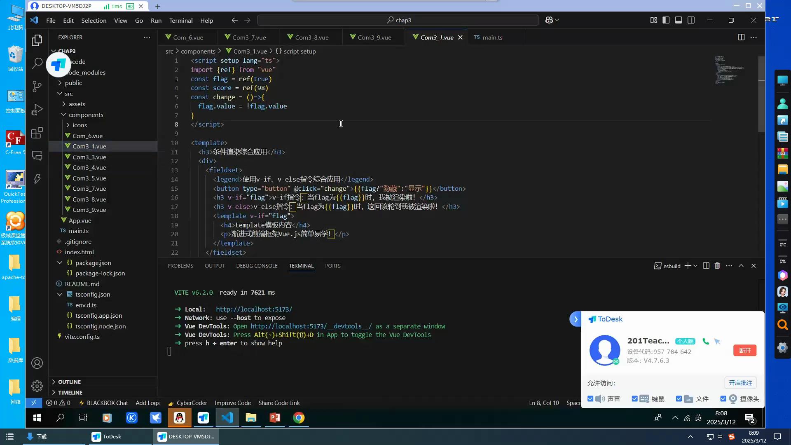This screenshot has width=791, height=445.
Task: Open the localhost:5173 link in terminal
Action: coord(254,309)
